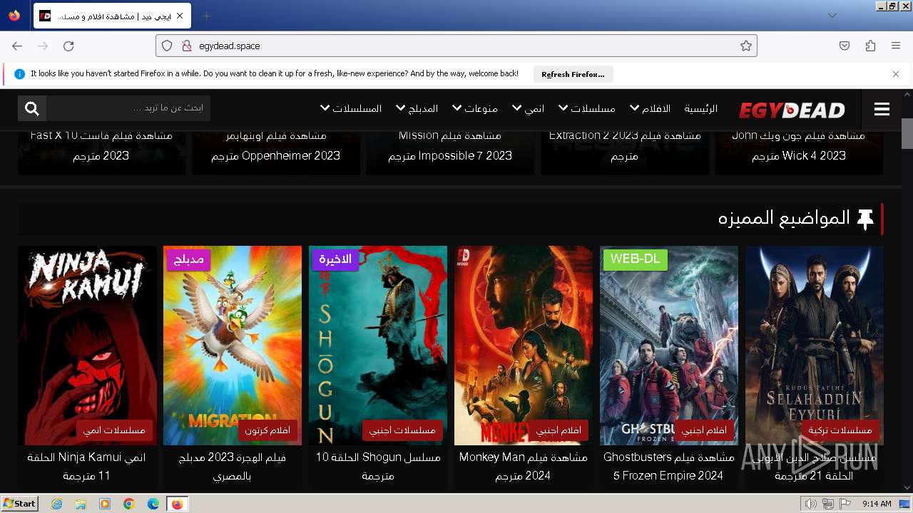Expand the انمي dropdown menu
The image size is (913, 513).
pyautogui.click(x=529, y=108)
